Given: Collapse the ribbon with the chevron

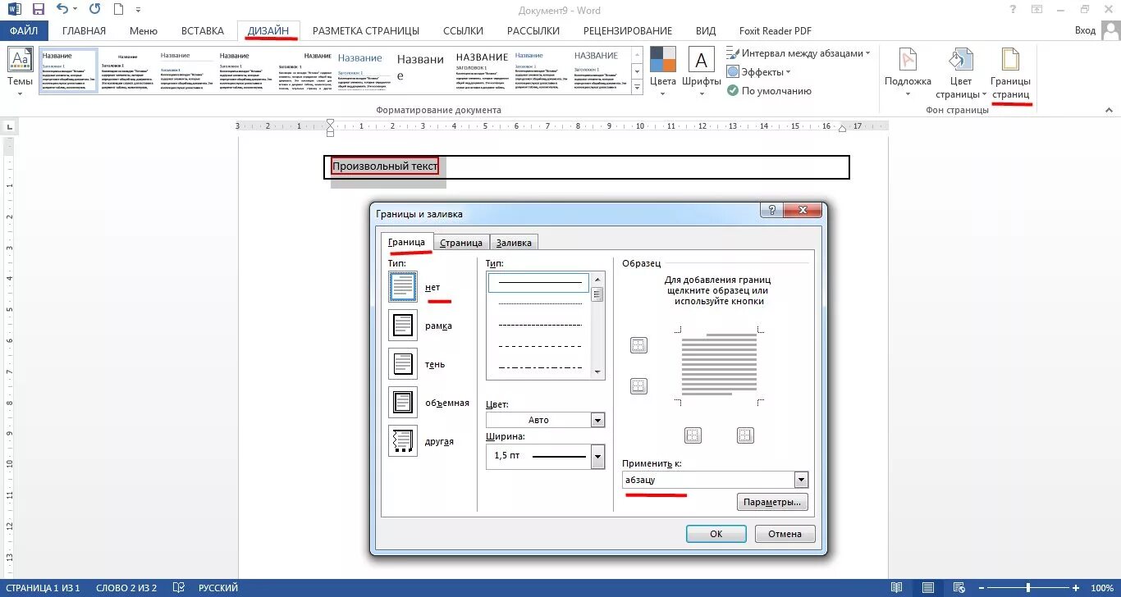Looking at the screenshot, I should click(x=1109, y=109).
